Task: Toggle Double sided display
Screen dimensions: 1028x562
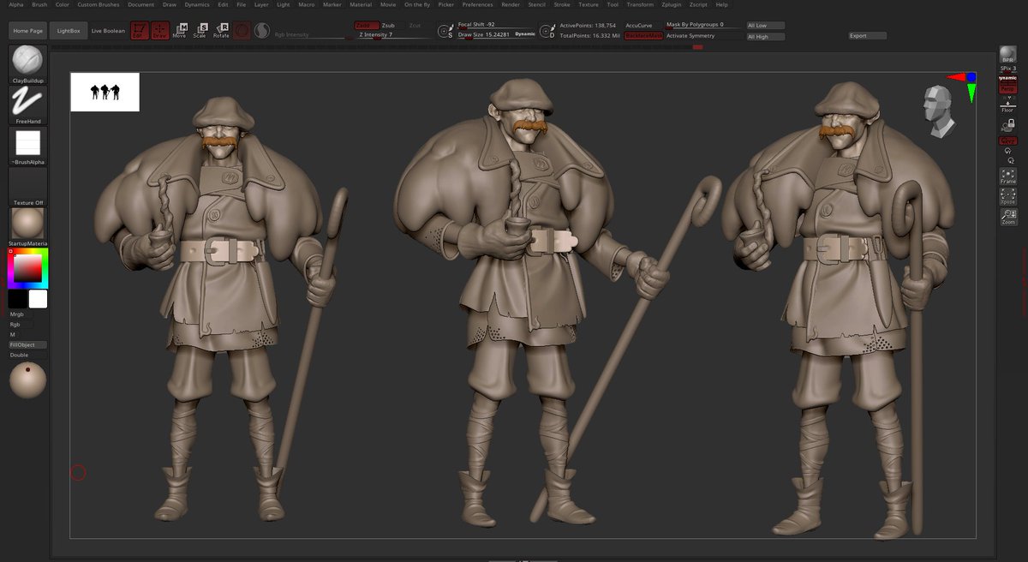Action: [27, 355]
